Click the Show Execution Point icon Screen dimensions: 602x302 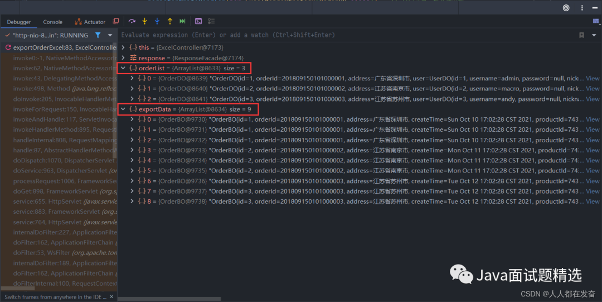point(116,21)
